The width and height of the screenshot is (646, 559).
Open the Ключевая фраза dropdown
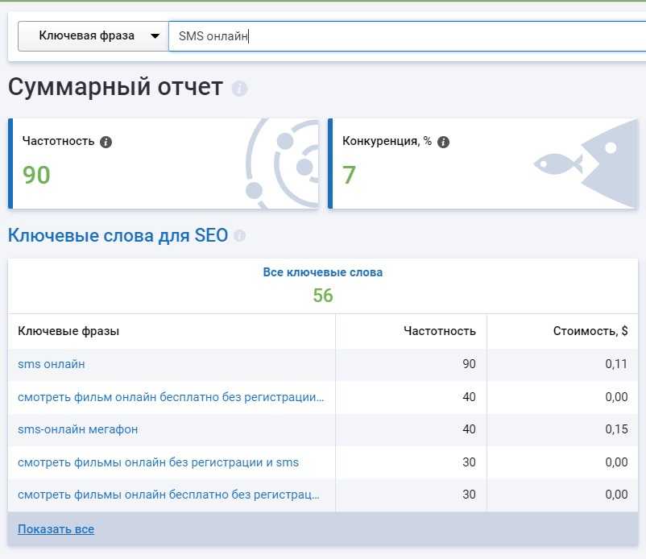point(89,36)
